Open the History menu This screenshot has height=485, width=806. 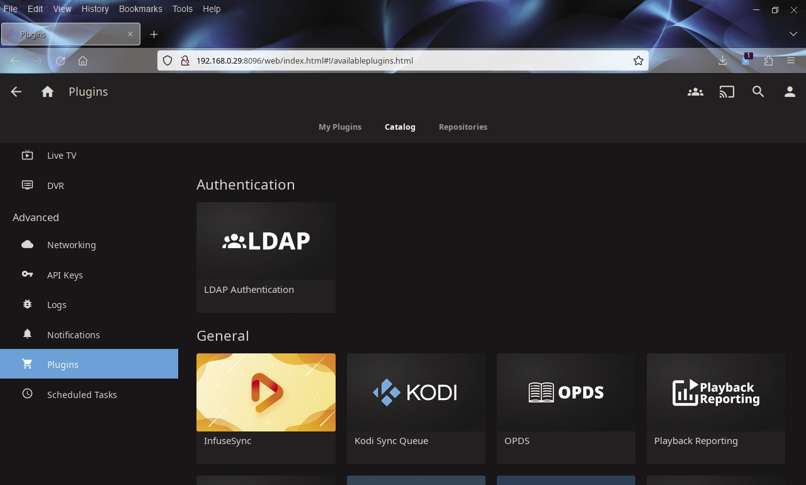point(95,9)
